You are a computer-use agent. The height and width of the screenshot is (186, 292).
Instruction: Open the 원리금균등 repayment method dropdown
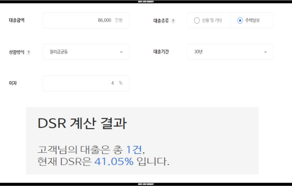[86, 52]
